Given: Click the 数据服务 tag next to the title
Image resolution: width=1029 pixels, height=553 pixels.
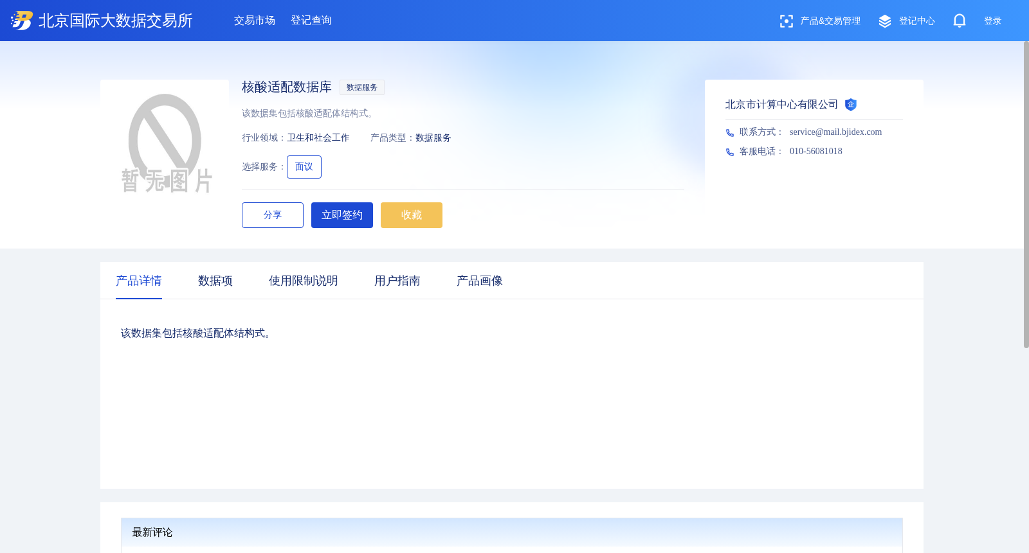Looking at the screenshot, I should [x=362, y=87].
